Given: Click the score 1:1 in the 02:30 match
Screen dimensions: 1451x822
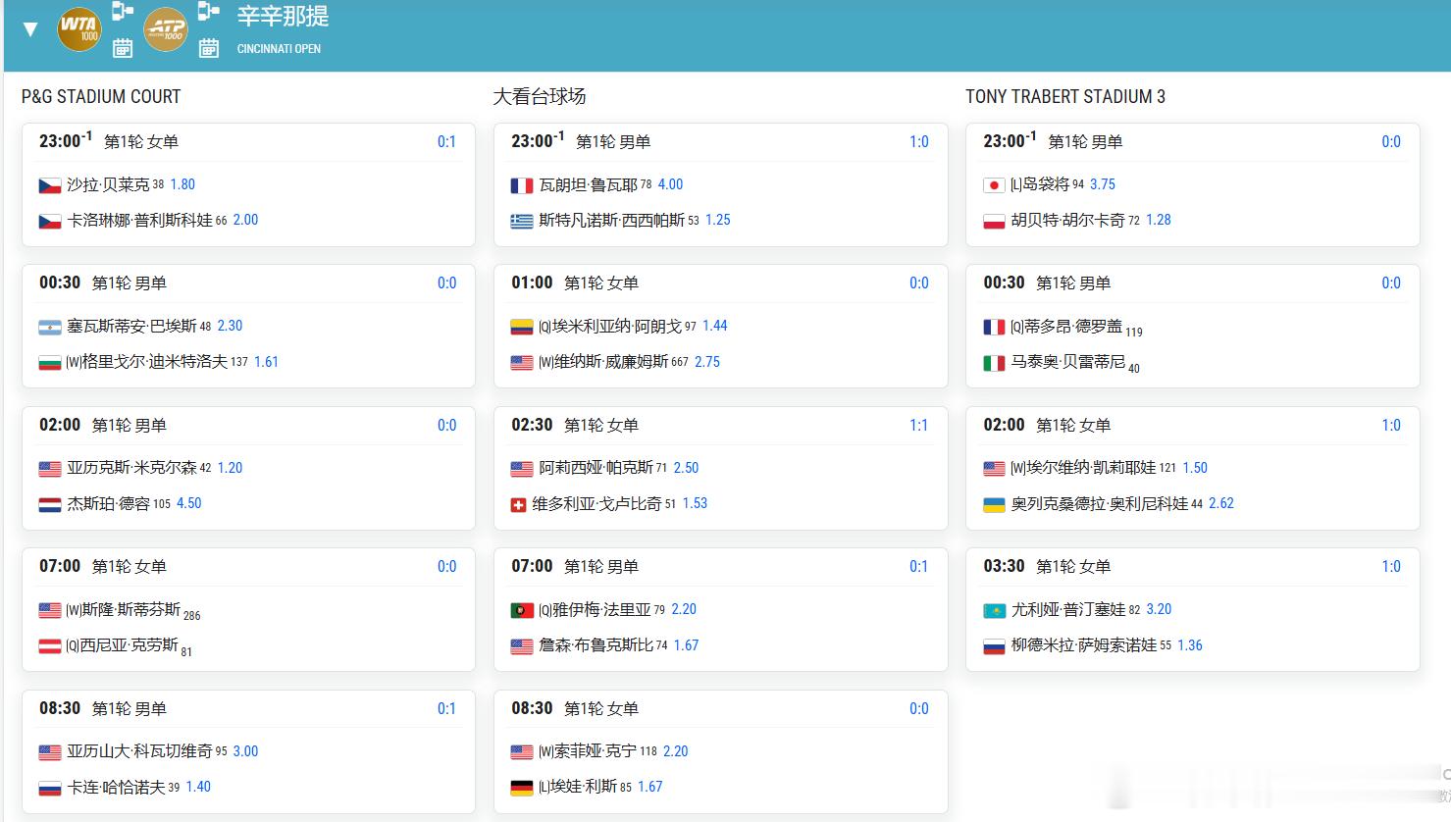Looking at the screenshot, I should point(918,425).
